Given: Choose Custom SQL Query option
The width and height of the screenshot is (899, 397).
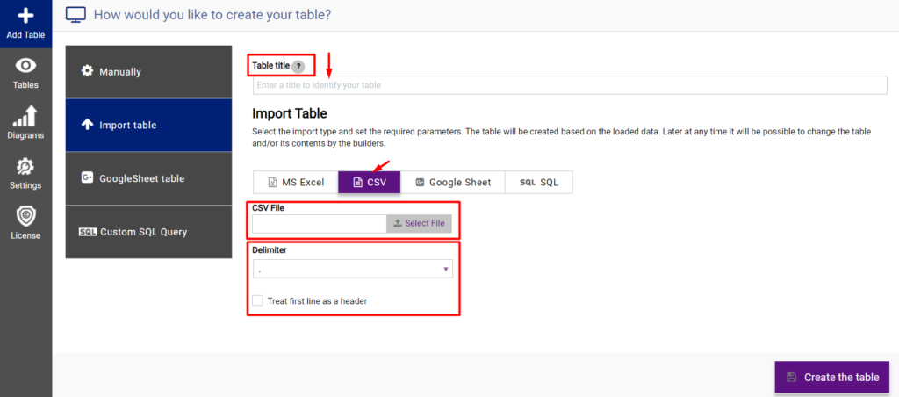Looking at the screenshot, I should (149, 233).
